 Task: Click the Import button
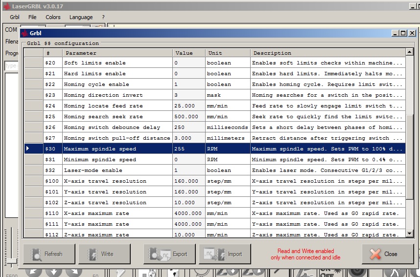point(225,254)
